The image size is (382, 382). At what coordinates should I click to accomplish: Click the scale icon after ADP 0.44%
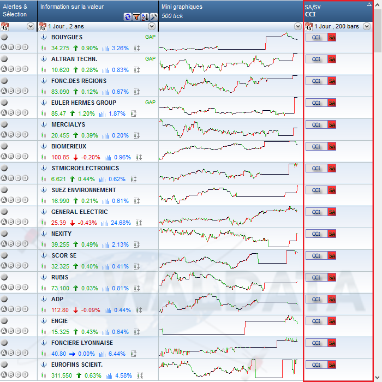click(x=139, y=310)
